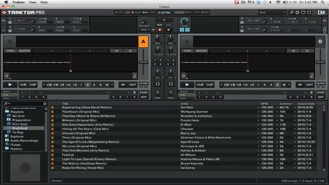Viewport: 329px width, 185px height.
Task: Click the headphones-shaped icon in the header
Action: tap(303, 12)
